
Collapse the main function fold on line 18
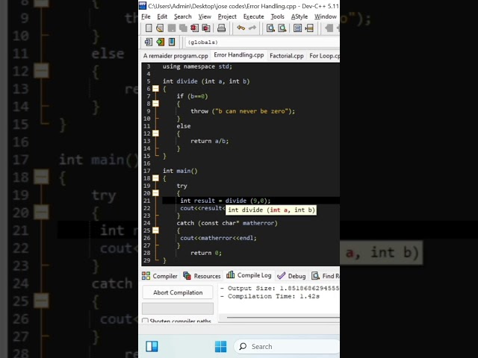155,178
